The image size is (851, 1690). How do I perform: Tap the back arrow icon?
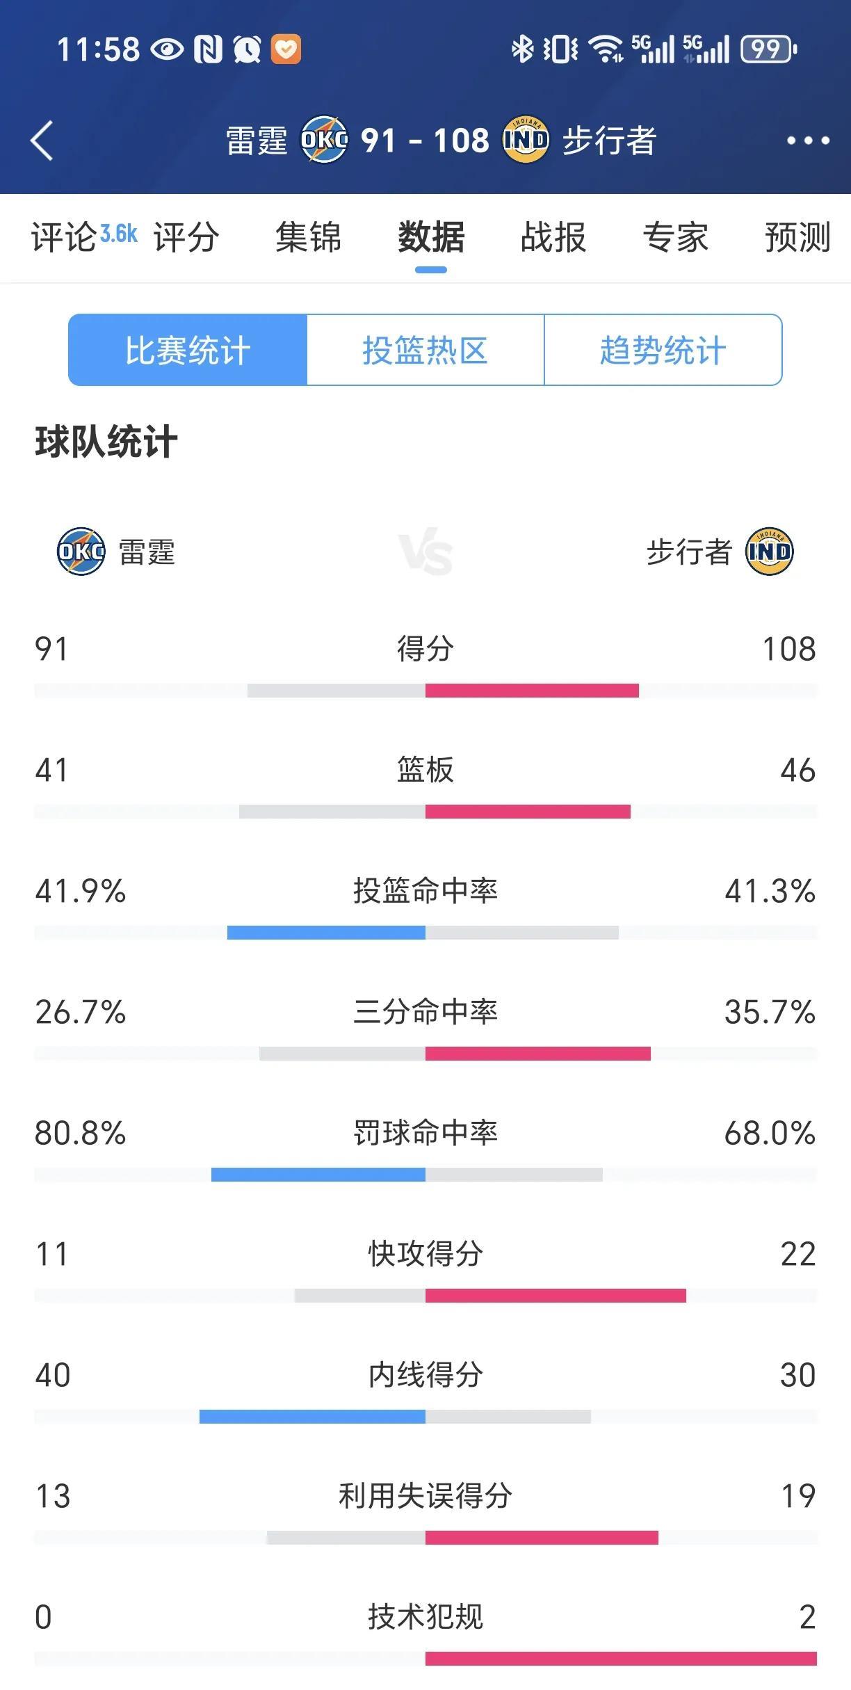tap(42, 140)
